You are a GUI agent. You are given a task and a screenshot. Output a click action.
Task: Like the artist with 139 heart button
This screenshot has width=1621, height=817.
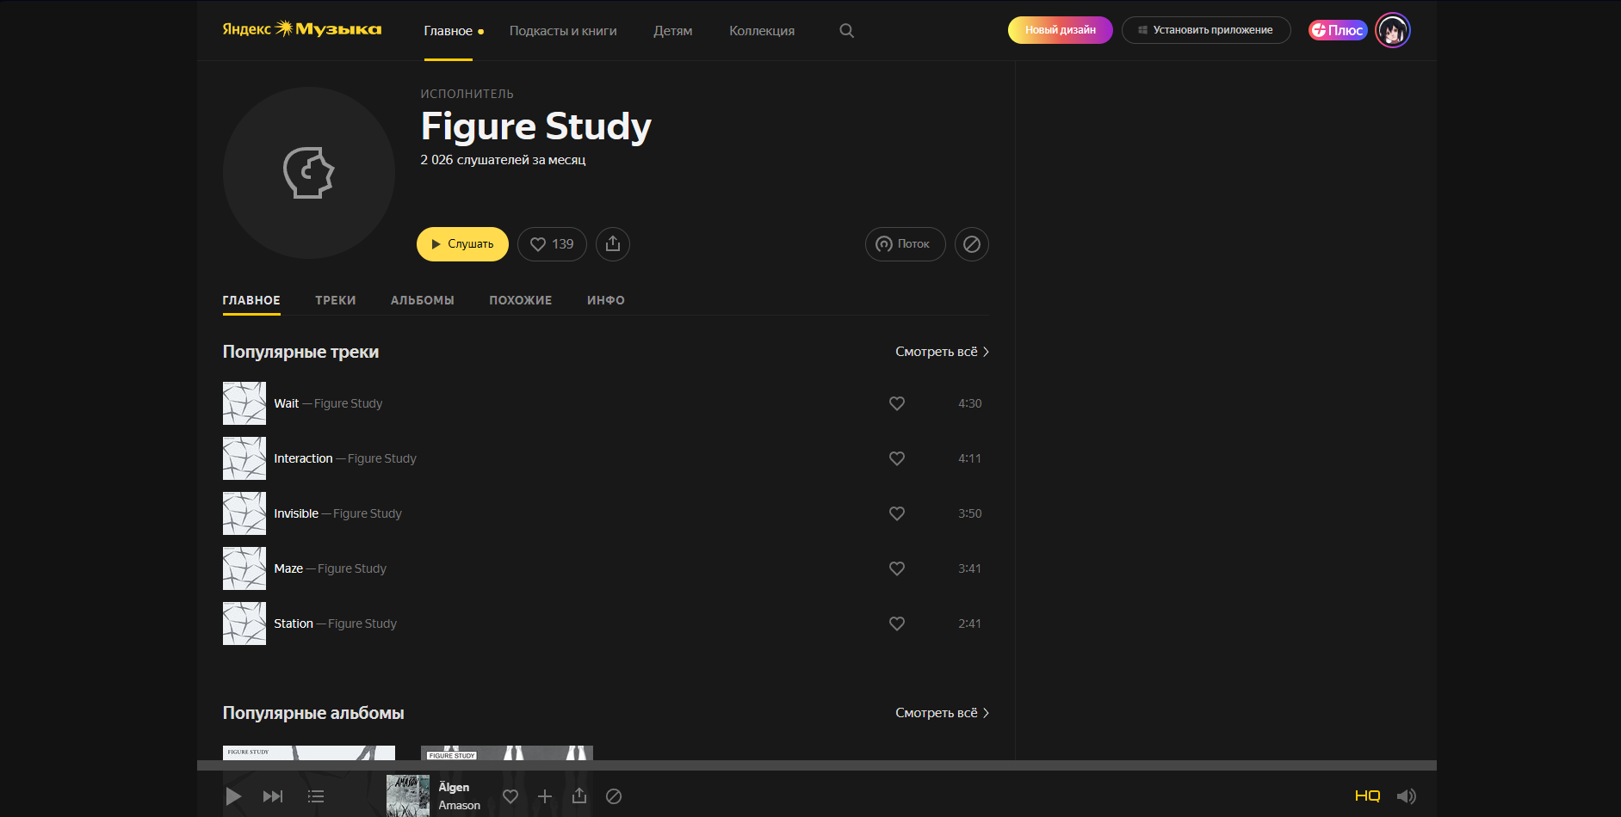pos(552,244)
